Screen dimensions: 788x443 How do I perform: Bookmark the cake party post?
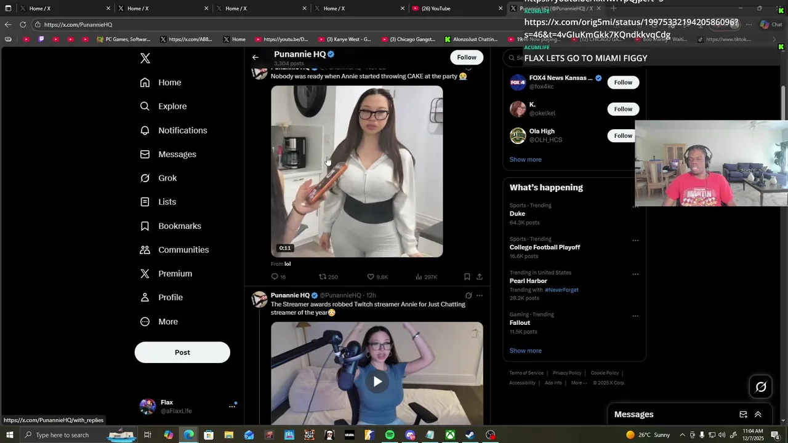tap(467, 277)
